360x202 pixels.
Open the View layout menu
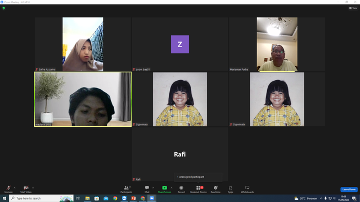pyautogui.click(x=353, y=8)
